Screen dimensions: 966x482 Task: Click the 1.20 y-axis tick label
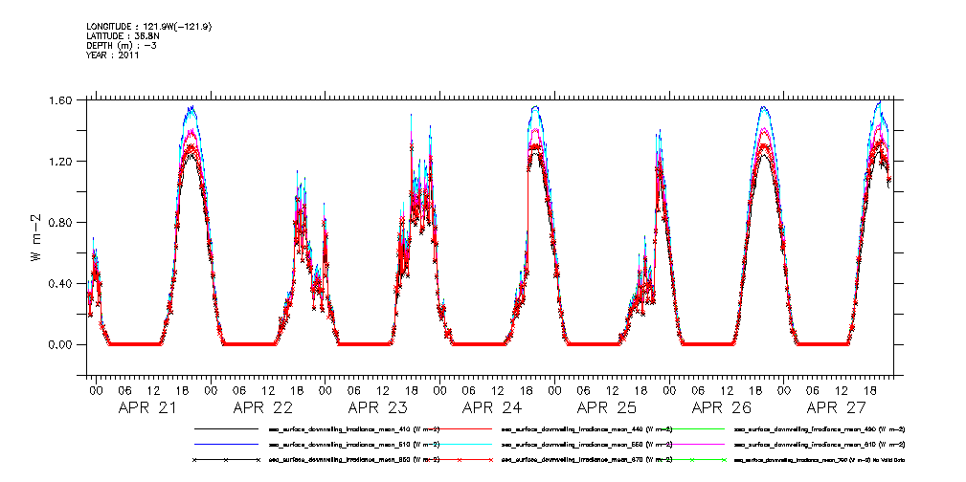(60, 162)
